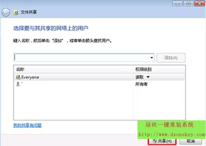Click the 名称 column header

74,69
